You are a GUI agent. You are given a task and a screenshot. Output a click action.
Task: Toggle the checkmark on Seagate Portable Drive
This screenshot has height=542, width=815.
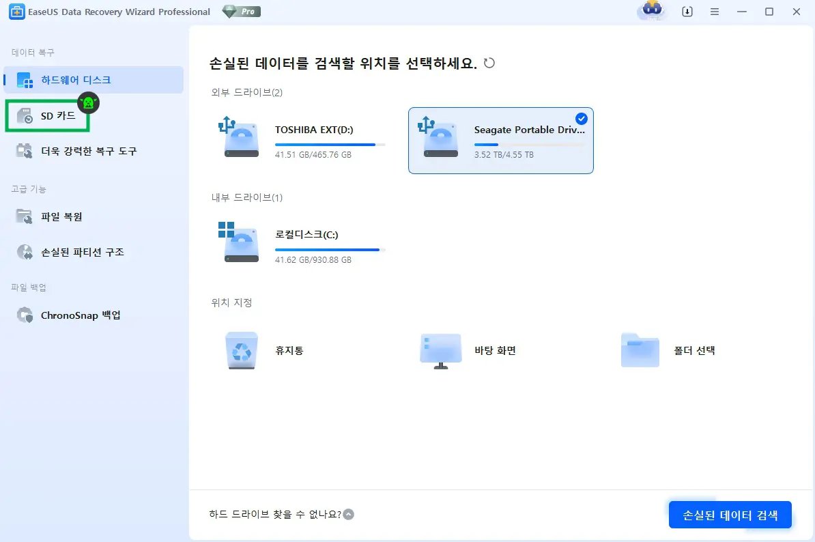(x=581, y=119)
